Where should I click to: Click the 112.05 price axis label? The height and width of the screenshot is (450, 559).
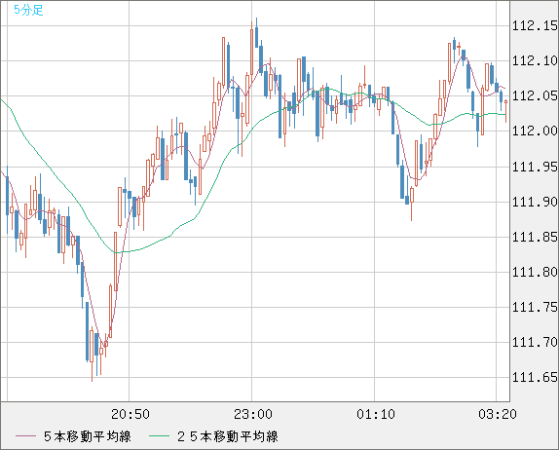[x=535, y=95]
